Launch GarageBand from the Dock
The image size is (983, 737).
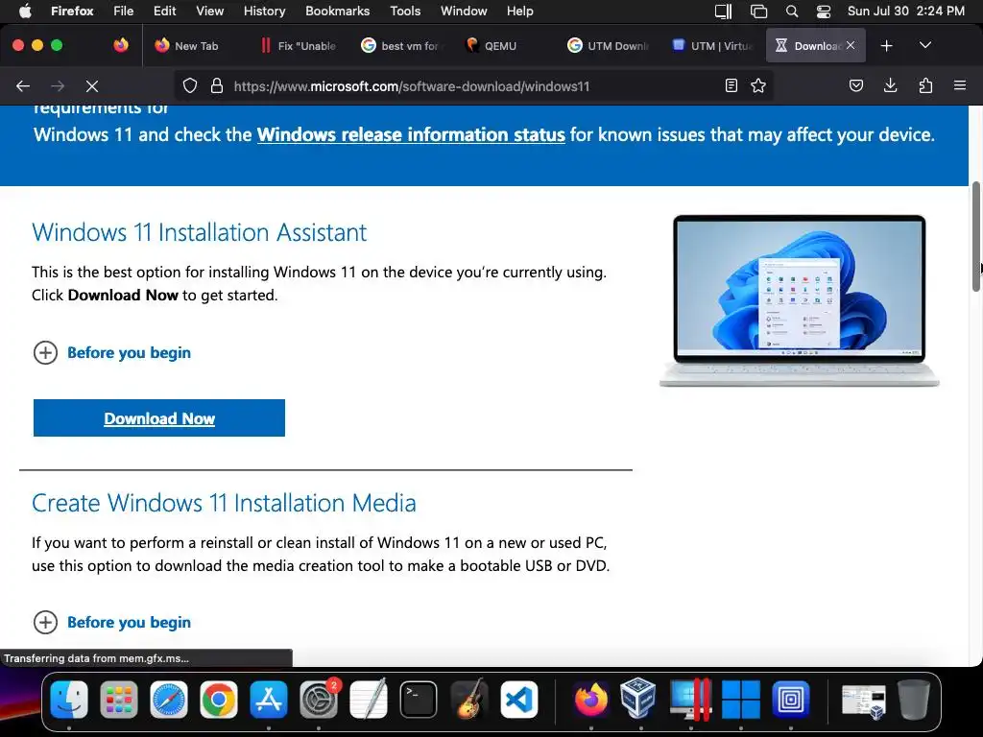pos(468,700)
